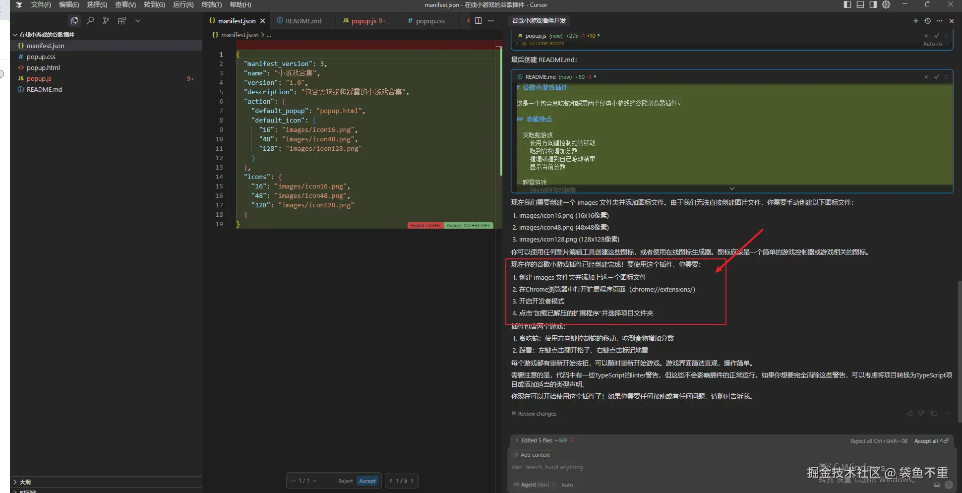Click Accept all changes button

(931, 441)
